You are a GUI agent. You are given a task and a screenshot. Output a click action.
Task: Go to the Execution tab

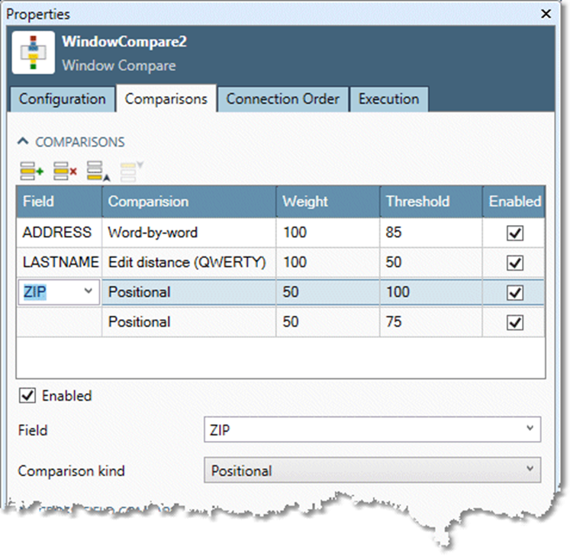coord(388,99)
